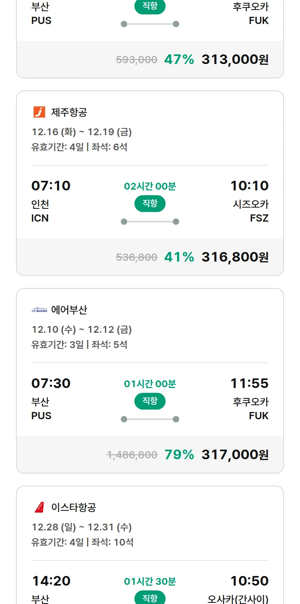Select the 316,000원 Jeju Air fare
300x604 pixels.
coord(235,257)
